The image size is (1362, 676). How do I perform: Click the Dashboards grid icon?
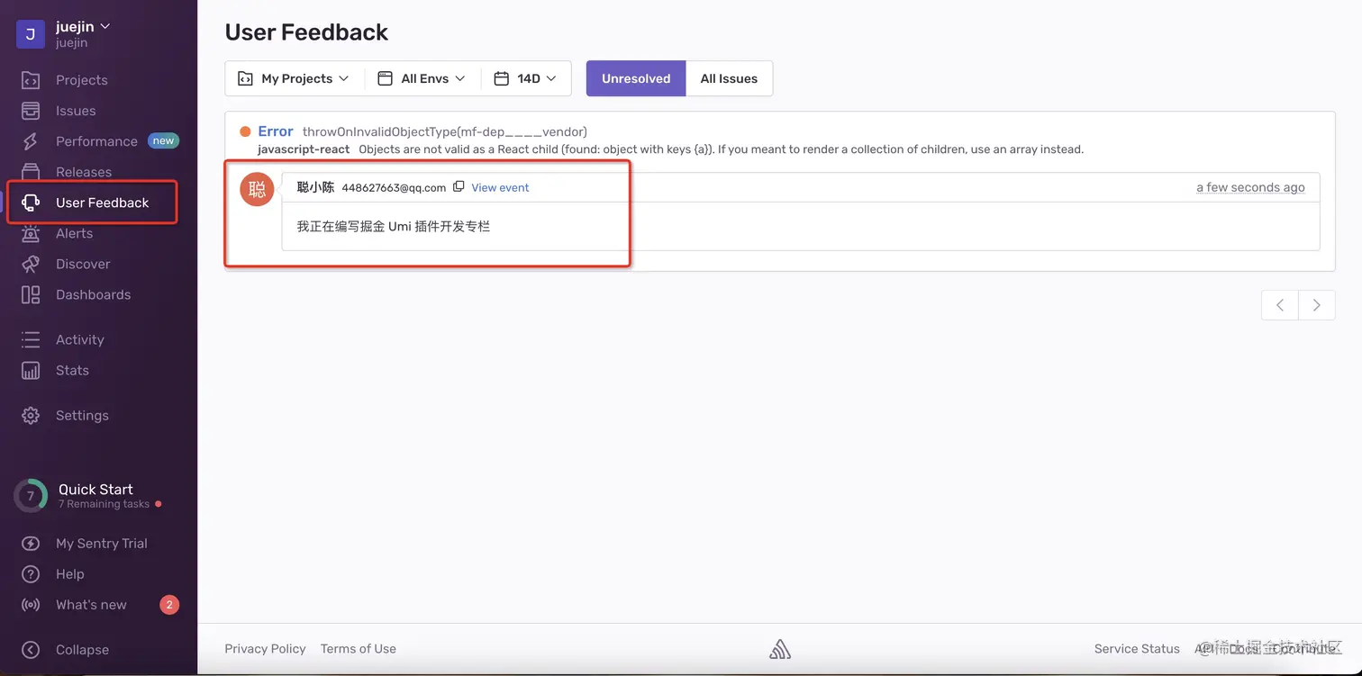pos(31,294)
